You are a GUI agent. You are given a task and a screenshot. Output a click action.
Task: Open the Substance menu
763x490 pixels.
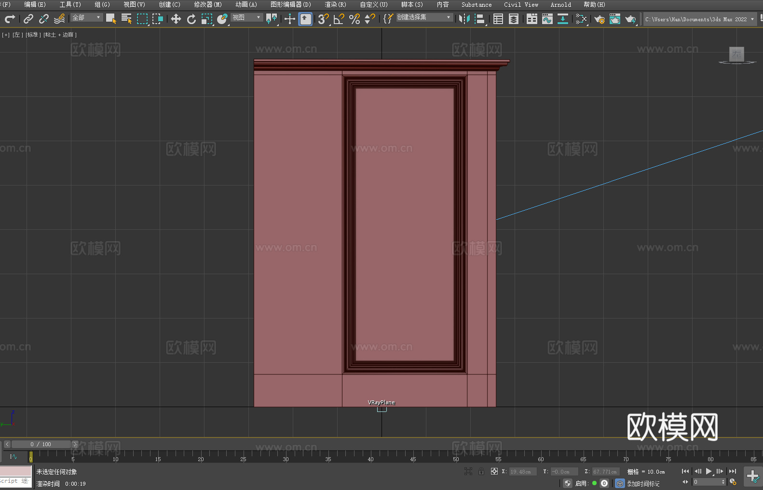coord(477,4)
